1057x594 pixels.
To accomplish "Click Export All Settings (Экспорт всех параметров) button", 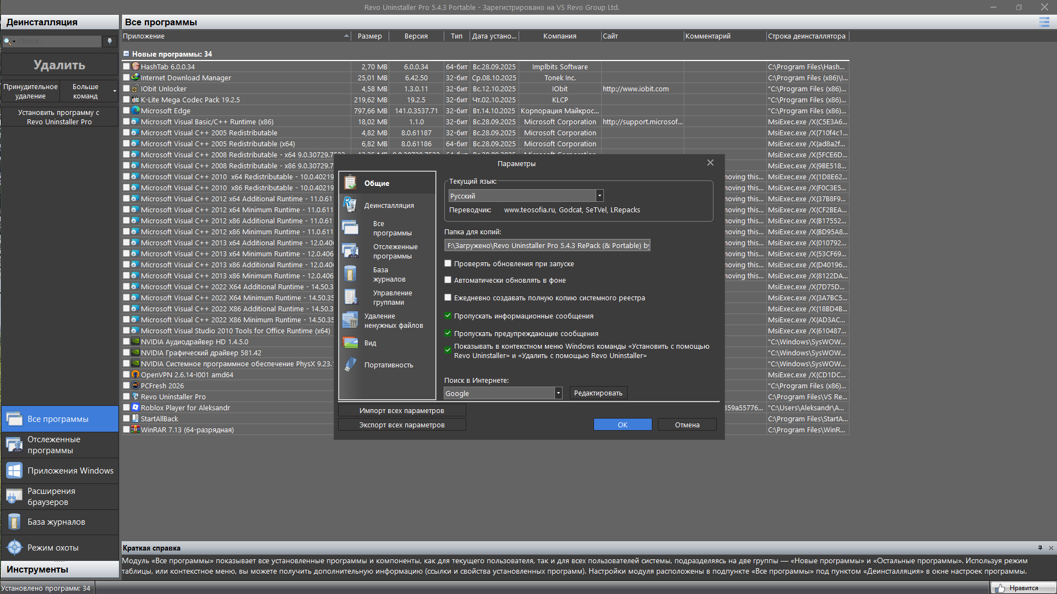I will pyautogui.click(x=402, y=425).
